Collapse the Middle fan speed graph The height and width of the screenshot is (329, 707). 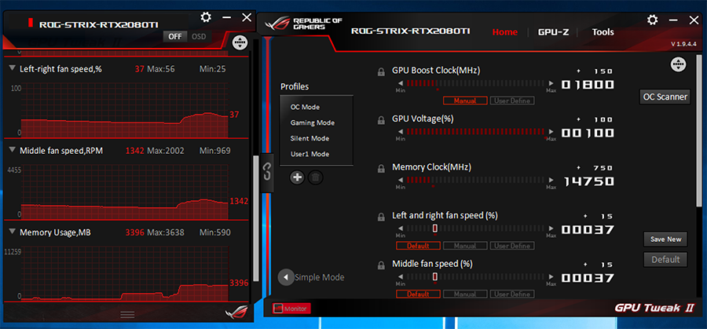click(13, 149)
